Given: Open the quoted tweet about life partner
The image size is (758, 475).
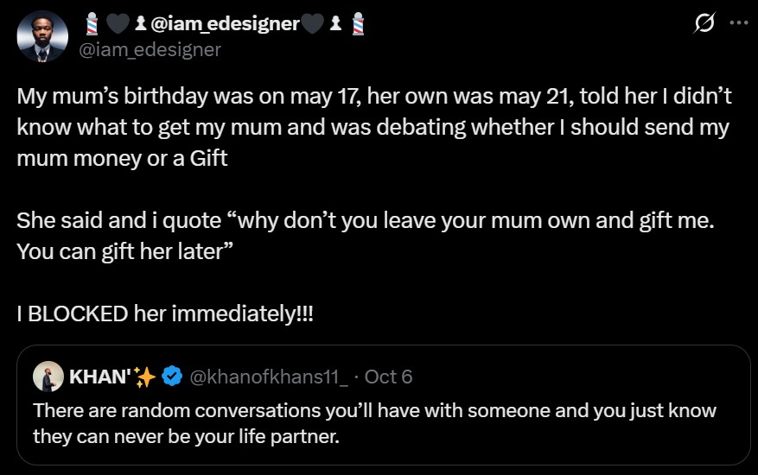Looking at the screenshot, I should (375, 422).
